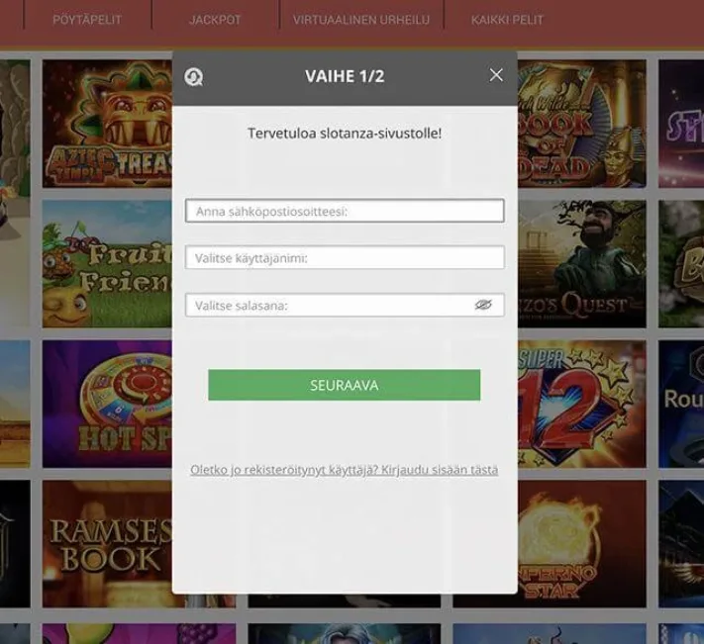Focus the Valitse salasana password field

(345, 305)
